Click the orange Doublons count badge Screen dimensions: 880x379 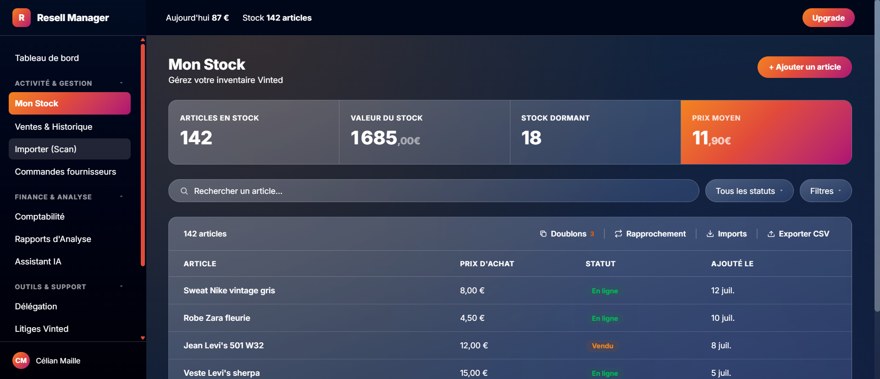pyautogui.click(x=592, y=234)
